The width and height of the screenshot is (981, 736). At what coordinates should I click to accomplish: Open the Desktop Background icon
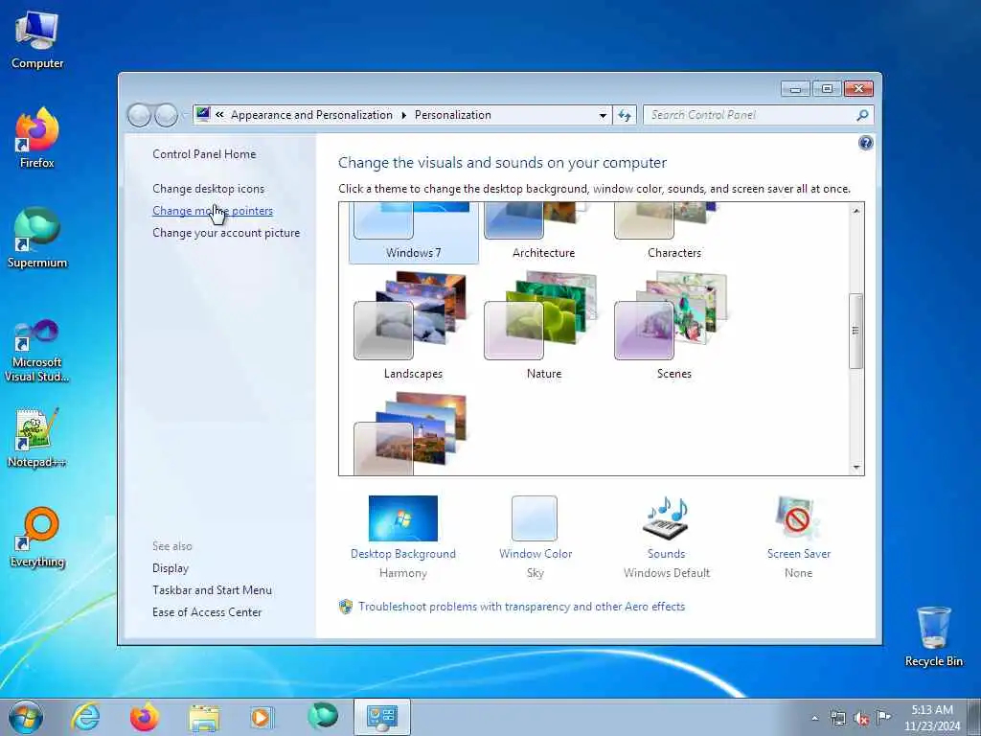click(x=403, y=518)
